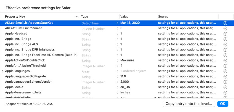Open type popup for AppleLocale
This screenshot has width=234, height=112.
[x=117, y=87]
